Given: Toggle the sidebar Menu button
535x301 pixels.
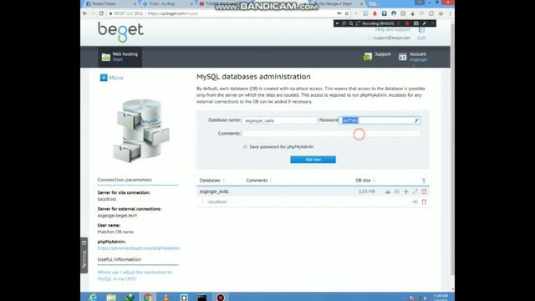Looking at the screenshot, I should pyautogui.click(x=111, y=78).
